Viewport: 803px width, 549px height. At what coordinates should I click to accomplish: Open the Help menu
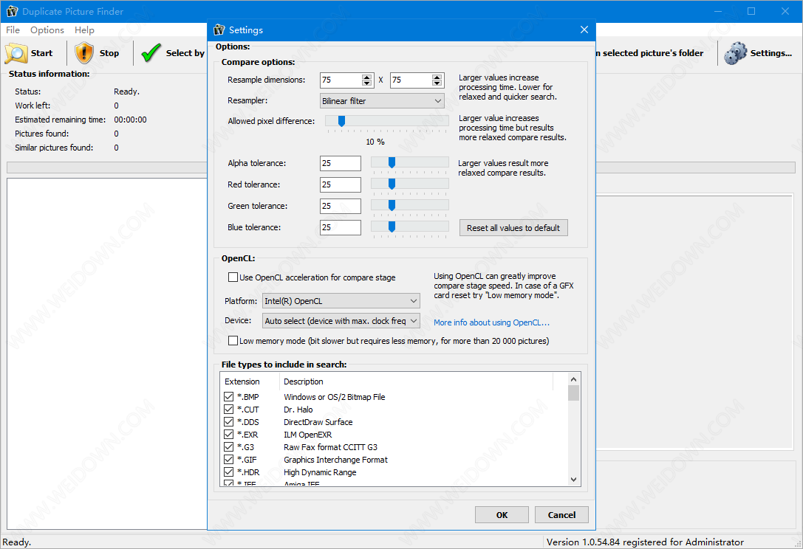point(84,30)
